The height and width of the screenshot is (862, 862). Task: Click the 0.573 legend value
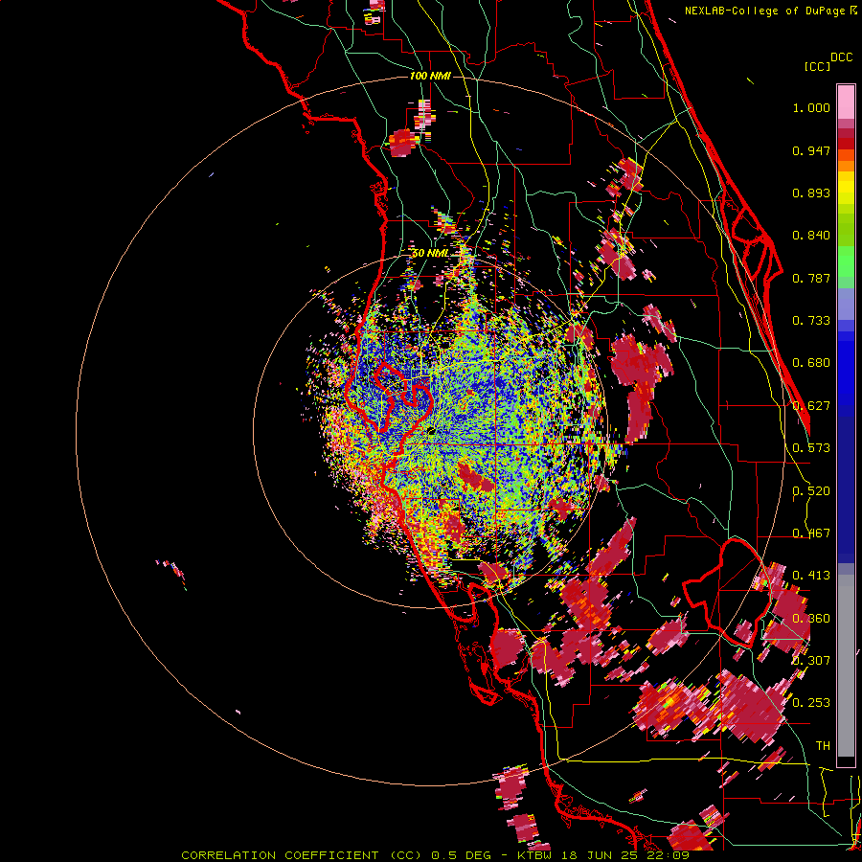tap(811, 448)
